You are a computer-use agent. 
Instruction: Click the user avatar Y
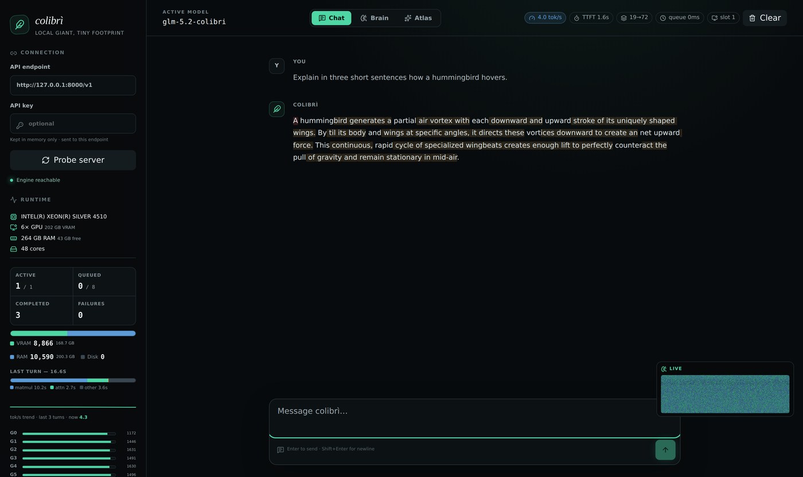point(276,66)
